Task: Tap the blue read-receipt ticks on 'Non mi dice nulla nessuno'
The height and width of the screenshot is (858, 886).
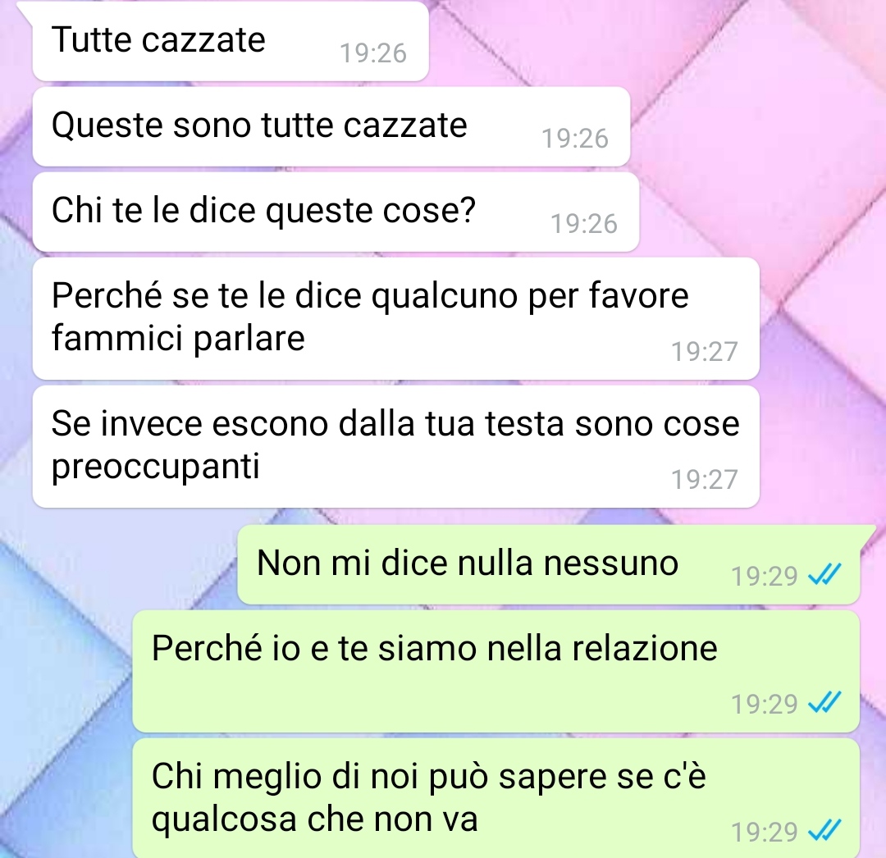Action: click(825, 575)
